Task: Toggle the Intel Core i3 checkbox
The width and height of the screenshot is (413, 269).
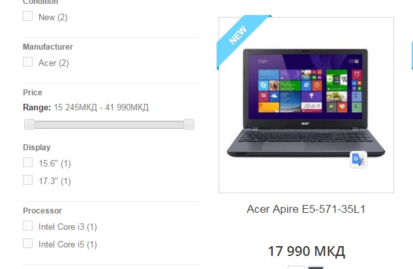Action: coord(27,226)
